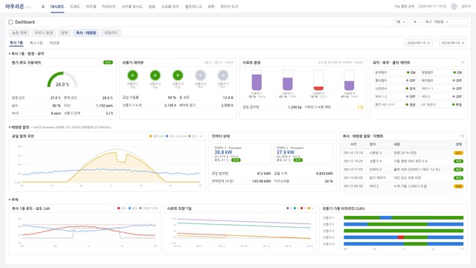Switch to the 축사 2동 sub-tab
The image size is (476, 268).
(36, 43)
